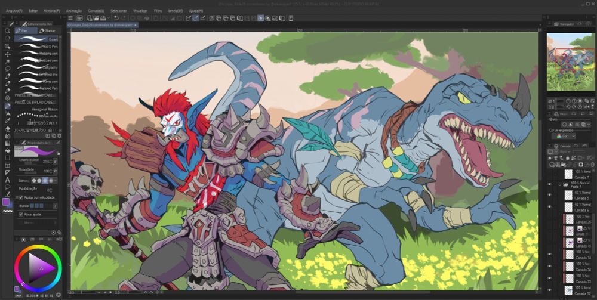Image resolution: width=597 pixels, height=300 pixels.
Task: Open the Camada menu
Action: 96,11
